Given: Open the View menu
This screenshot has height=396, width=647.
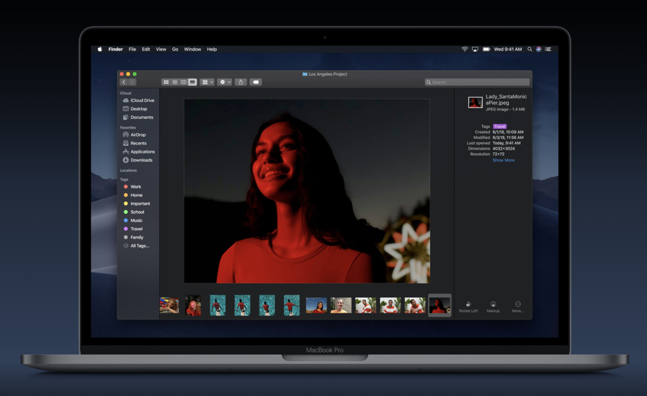Looking at the screenshot, I should [161, 49].
